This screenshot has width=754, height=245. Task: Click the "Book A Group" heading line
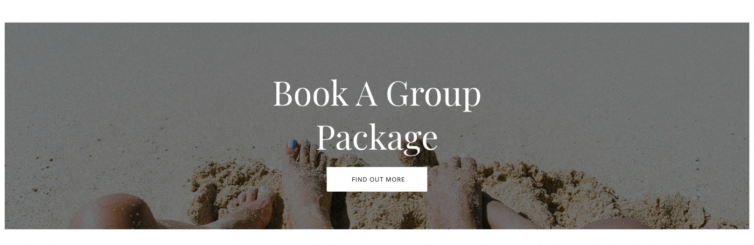tap(376, 95)
